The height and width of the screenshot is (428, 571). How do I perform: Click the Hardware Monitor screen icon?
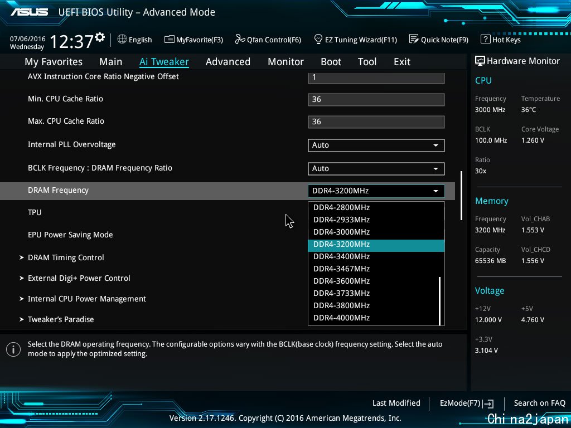pos(480,61)
